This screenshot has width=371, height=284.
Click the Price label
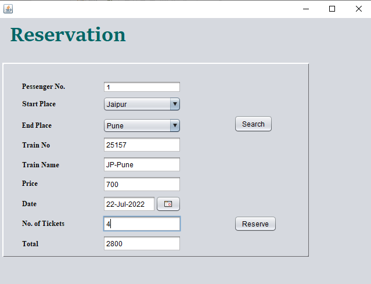pos(30,184)
